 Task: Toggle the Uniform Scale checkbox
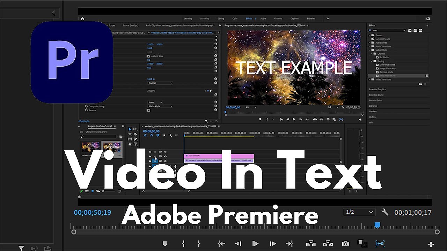[148, 56]
